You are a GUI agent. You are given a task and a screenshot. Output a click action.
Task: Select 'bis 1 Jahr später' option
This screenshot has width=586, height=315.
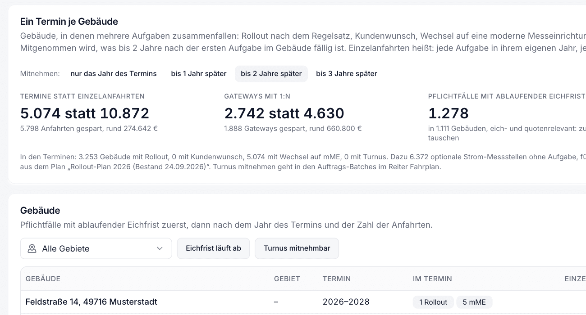[x=199, y=74]
